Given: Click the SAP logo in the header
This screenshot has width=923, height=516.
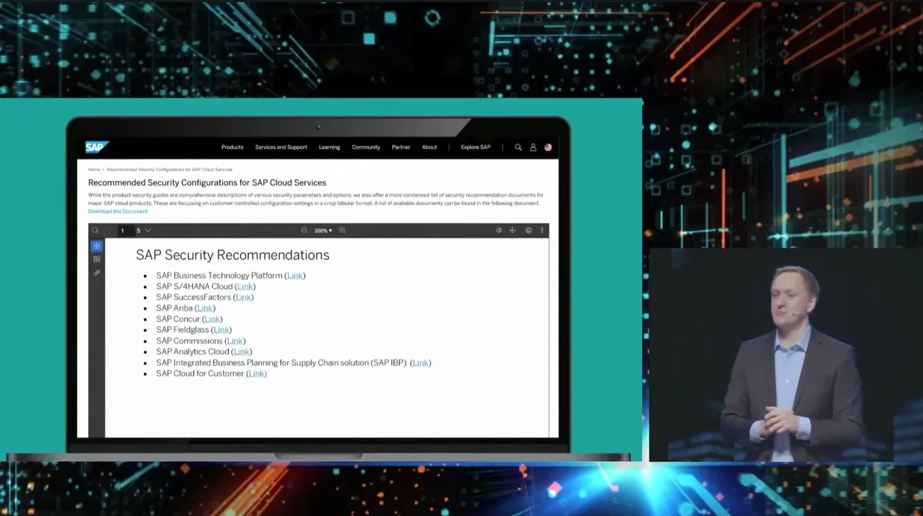Looking at the screenshot, I should point(96,147).
